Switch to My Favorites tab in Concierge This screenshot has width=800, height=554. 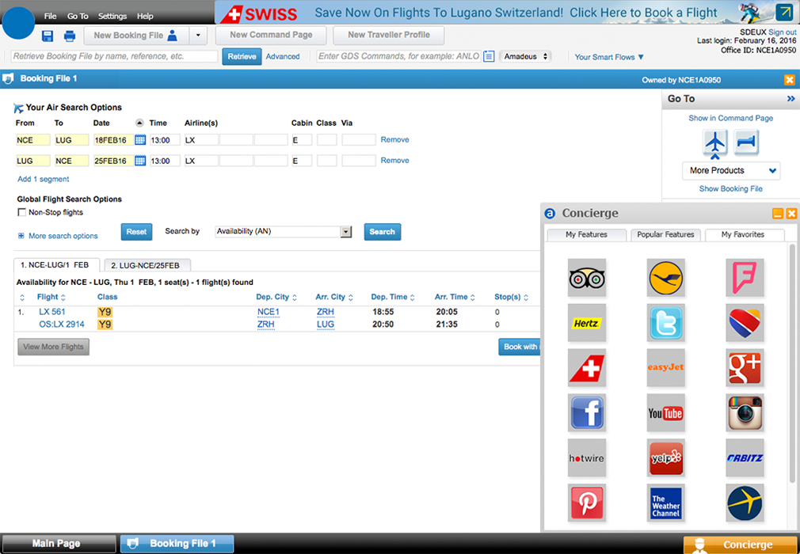[x=743, y=235]
